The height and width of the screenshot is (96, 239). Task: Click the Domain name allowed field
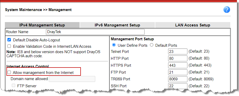(72, 79)
